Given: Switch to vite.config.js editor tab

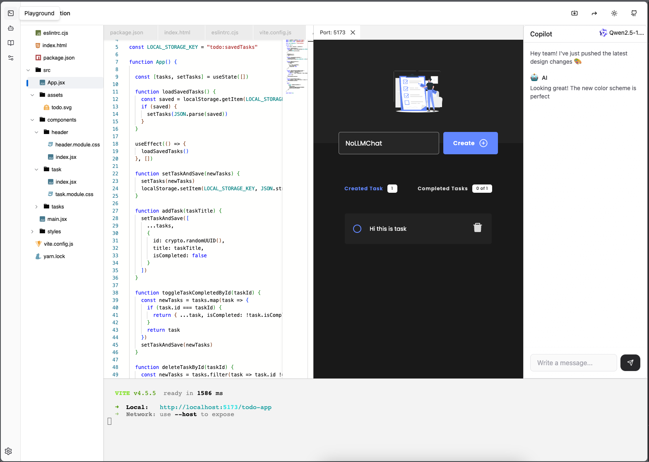Looking at the screenshot, I should pos(275,32).
